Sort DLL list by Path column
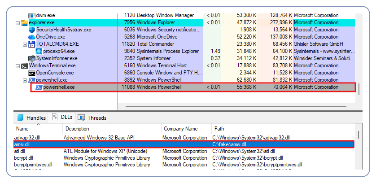Screen dimensions: 376x183 click(x=283, y=129)
